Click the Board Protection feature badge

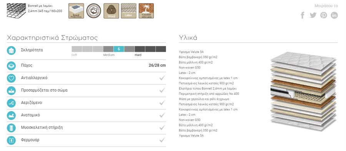(76, 11)
